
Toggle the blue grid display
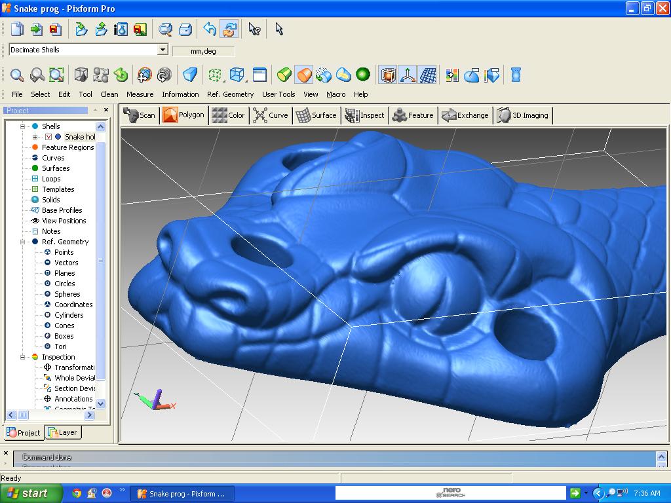427,75
